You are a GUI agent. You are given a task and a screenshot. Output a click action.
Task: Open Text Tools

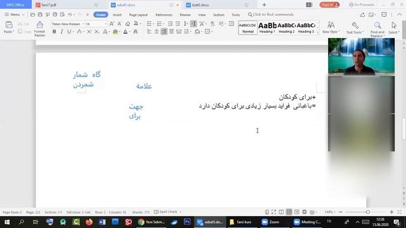(355, 28)
